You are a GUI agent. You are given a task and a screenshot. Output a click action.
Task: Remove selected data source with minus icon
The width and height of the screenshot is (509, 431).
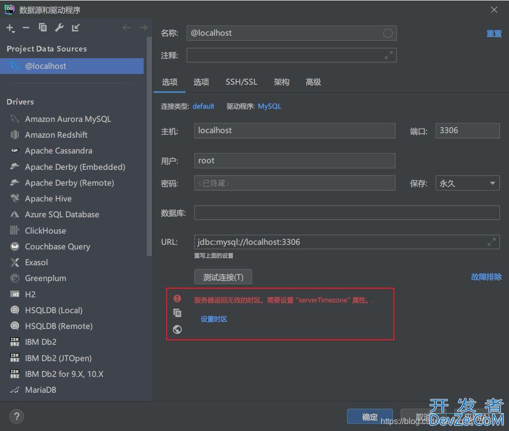click(x=26, y=28)
